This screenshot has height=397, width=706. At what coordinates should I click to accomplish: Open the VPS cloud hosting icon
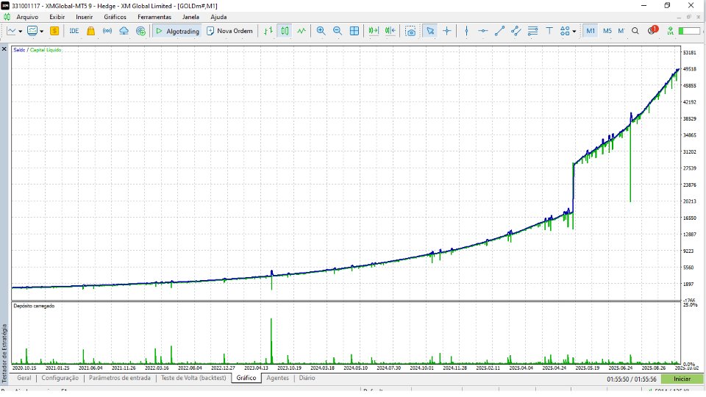click(x=124, y=31)
